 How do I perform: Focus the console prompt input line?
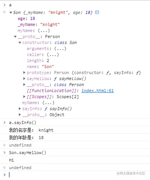75,175
